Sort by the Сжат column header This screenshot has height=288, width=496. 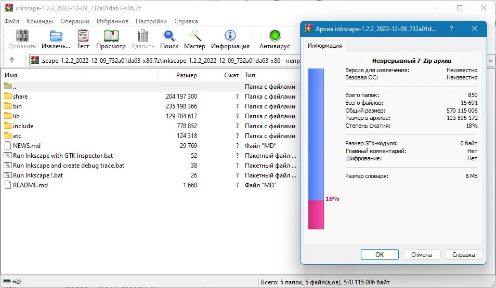220,75
